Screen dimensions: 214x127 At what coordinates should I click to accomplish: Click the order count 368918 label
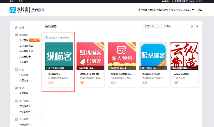[x=55, y=68]
